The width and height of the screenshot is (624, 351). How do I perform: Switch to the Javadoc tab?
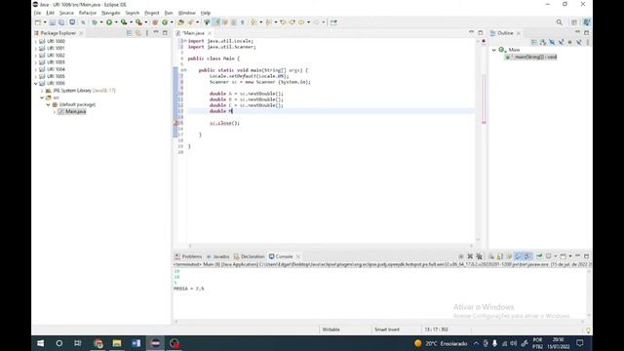(x=217, y=256)
